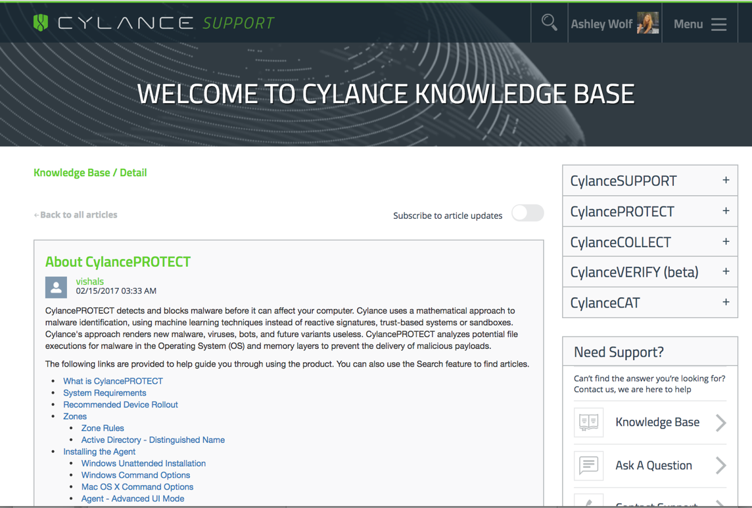Click Ashley Wolf's profile photo
The width and height of the screenshot is (752, 508).
coord(647,23)
